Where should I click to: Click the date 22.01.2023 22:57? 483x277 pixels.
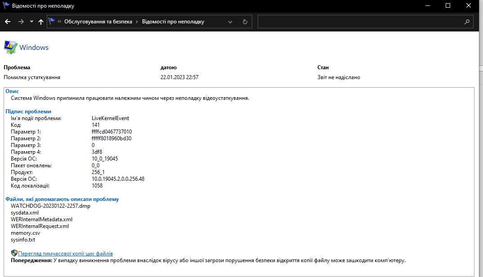click(179, 77)
